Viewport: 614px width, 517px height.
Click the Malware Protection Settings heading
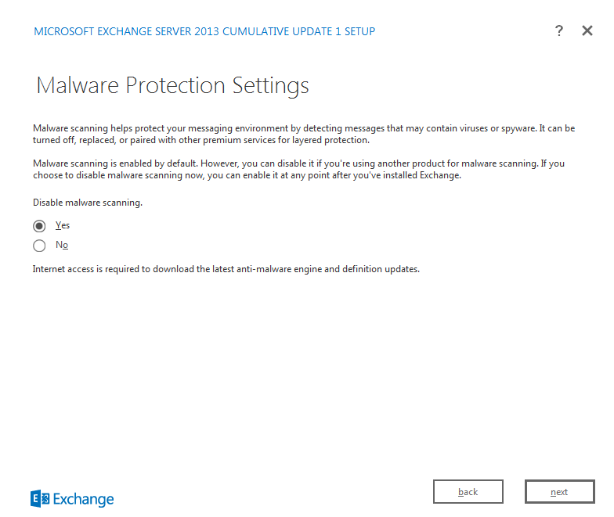pos(172,85)
